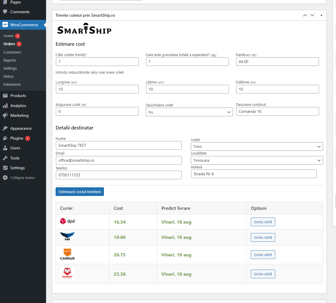Screen dimensions: 336x303
Task: Click the Plugins plug icon
Action: [x=5, y=138]
